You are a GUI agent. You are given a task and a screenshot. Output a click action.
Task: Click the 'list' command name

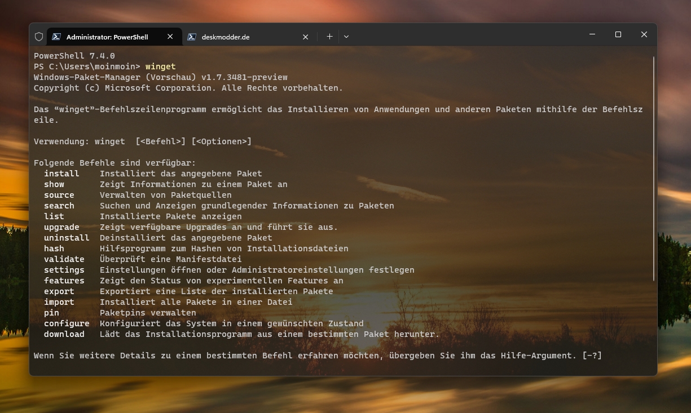click(54, 216)
